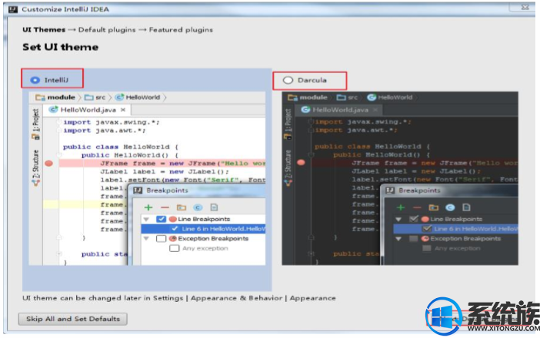This screenshot has width=540, height=338.
Task: Click group by folder icon in light Breakpoints
Action: (181, 207)
